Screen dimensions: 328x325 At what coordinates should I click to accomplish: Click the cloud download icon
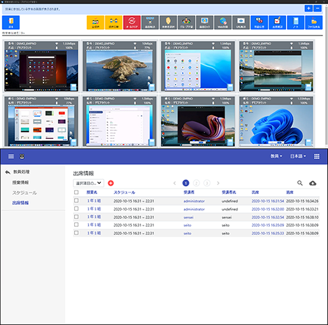[x=313, y=183]
